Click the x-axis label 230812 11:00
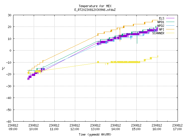Screen dimensions: 183x137 click(x=54, y=127)
